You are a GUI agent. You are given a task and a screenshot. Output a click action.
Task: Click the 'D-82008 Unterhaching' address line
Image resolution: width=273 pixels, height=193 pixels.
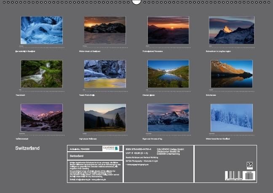coord(169,154)
